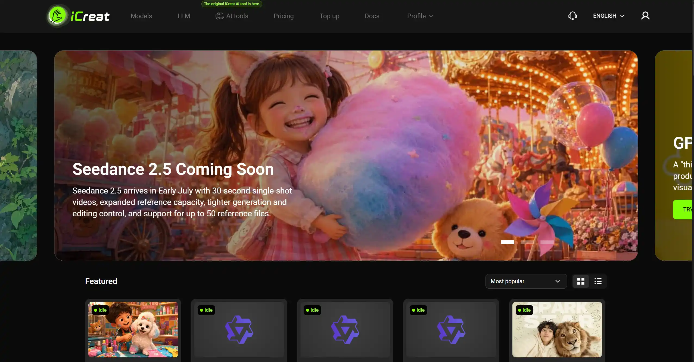Click the 'original iCreat AI tool is here' badge
The height and width of the screenshot is (362, 694).
pyautogui.click(x=232, y=4)
